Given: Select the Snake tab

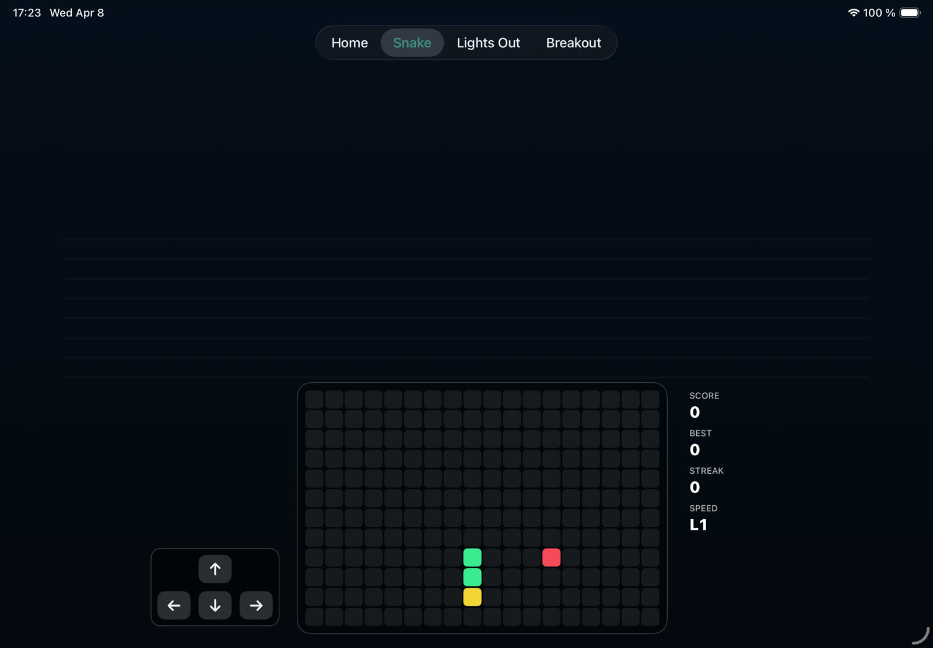Looking at the screenshot, I should (x=412, y=43).
